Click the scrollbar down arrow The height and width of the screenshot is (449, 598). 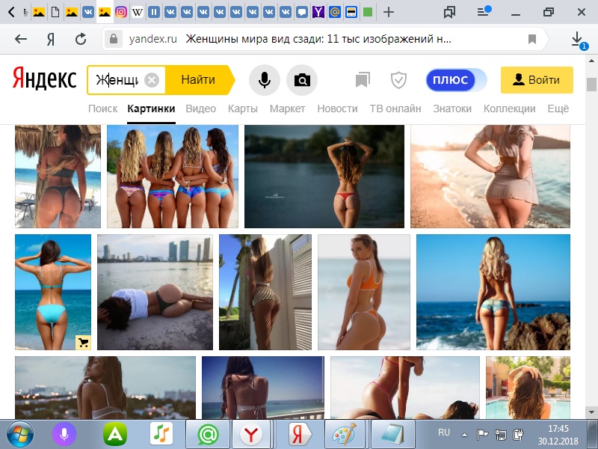tap(591, 412)
